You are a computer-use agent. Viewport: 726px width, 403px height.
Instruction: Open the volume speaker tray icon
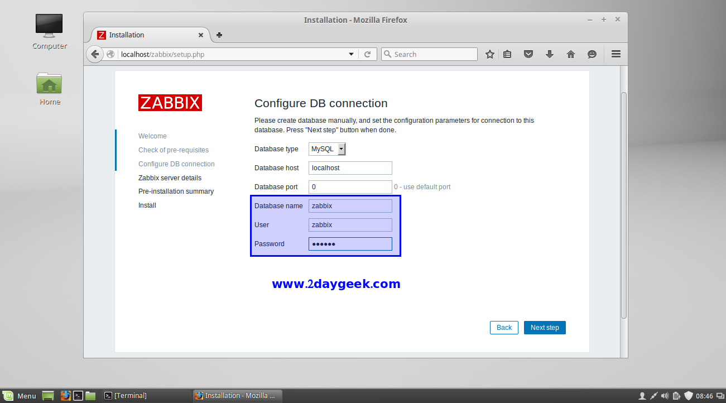(665, 396)
